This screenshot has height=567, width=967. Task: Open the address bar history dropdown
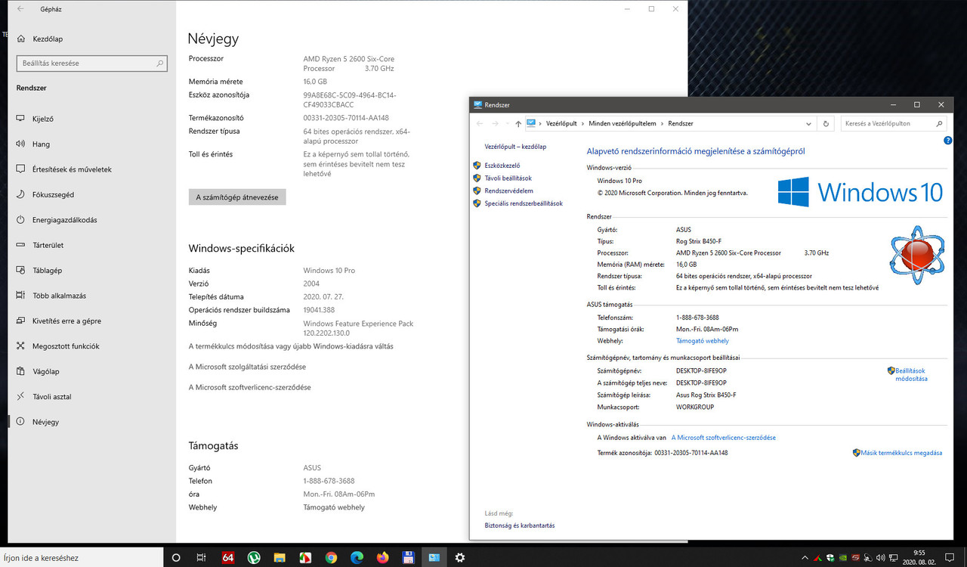pos(808,123)
